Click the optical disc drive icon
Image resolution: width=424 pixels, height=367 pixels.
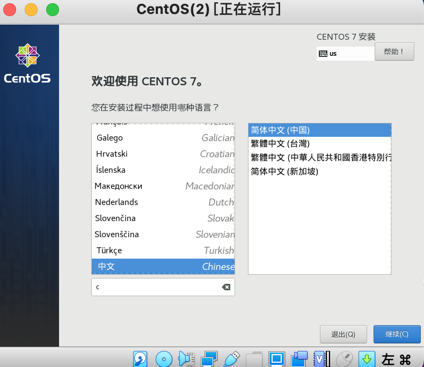click(164, 359)
